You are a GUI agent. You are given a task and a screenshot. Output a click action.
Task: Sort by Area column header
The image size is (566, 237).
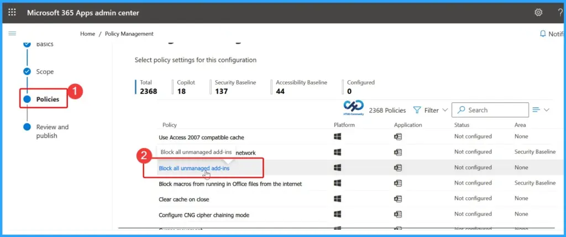(x=520, y=125)
